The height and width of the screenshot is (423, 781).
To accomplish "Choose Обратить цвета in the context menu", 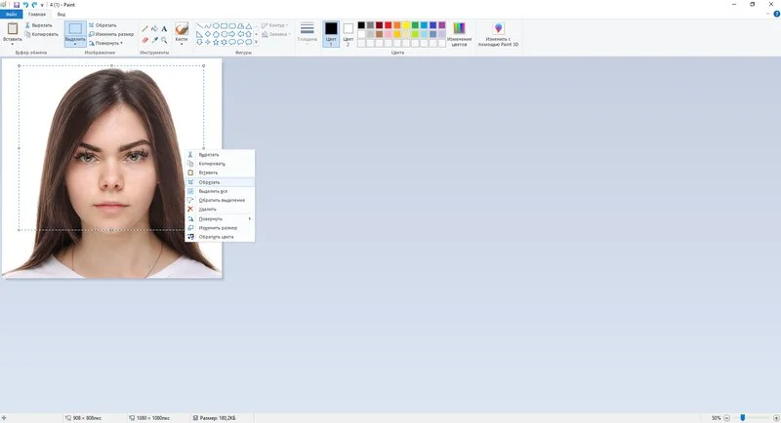I will [x=220, y=237].
